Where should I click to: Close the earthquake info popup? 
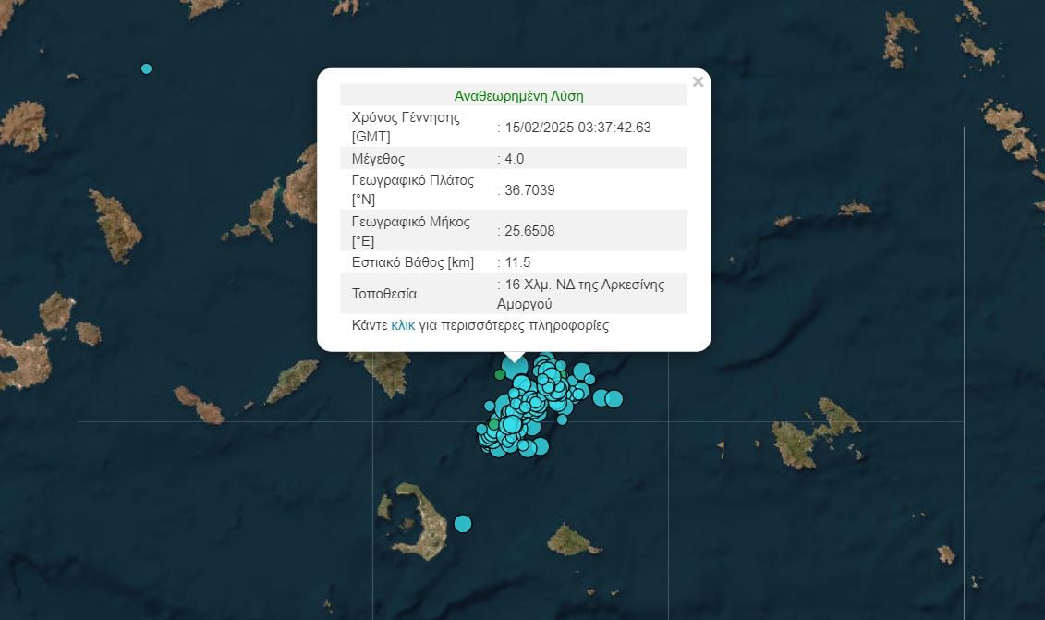698,82
